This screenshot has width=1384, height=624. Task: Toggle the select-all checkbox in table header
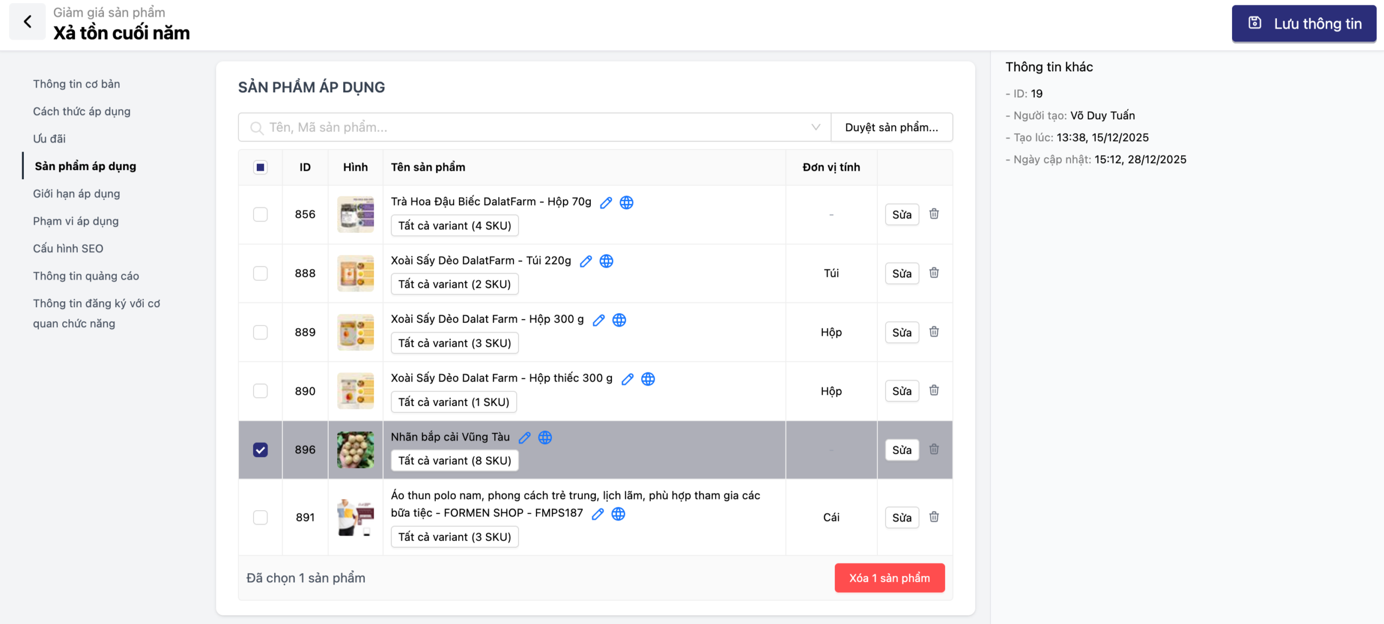click(x=260, y=167)
